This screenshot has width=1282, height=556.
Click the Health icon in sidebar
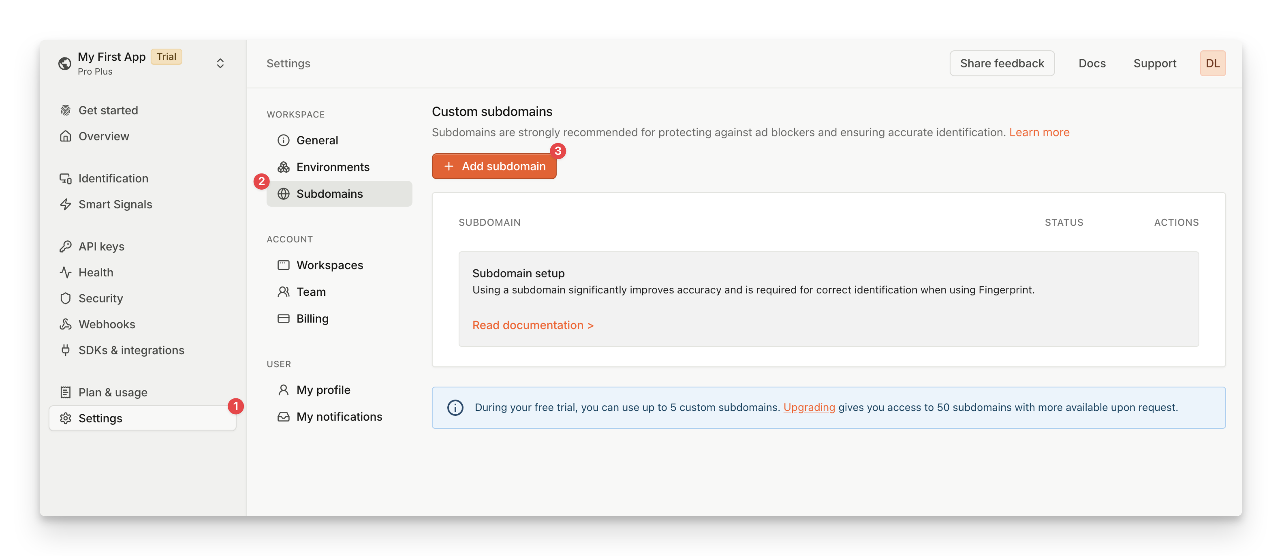click(x=64, y=271)
